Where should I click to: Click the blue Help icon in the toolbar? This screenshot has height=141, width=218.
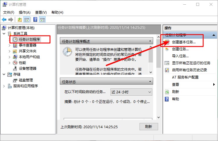(35, 20)
